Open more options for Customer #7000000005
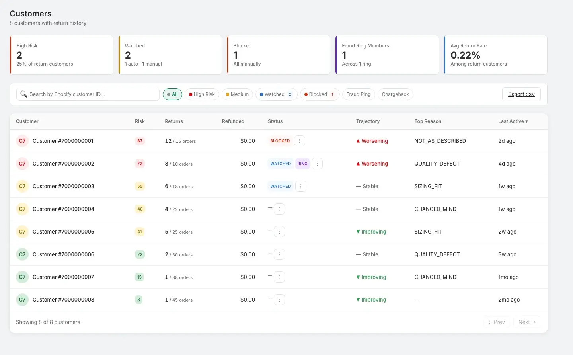Image resolution: width=573 pixels, height=355 pixels. pyautogui.click(x=279, y=232)
